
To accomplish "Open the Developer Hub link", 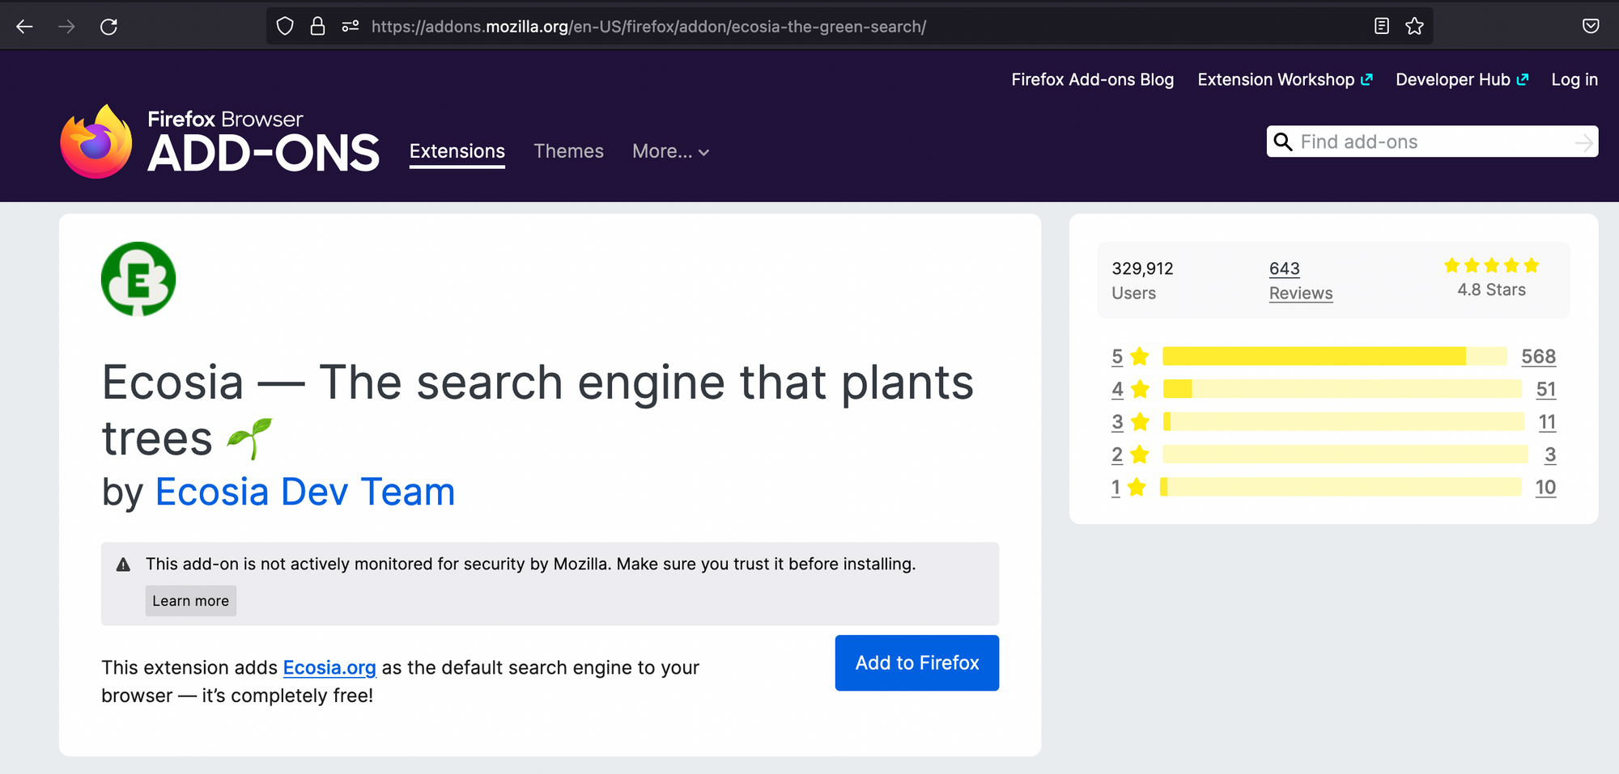I will click(1462, 79).
